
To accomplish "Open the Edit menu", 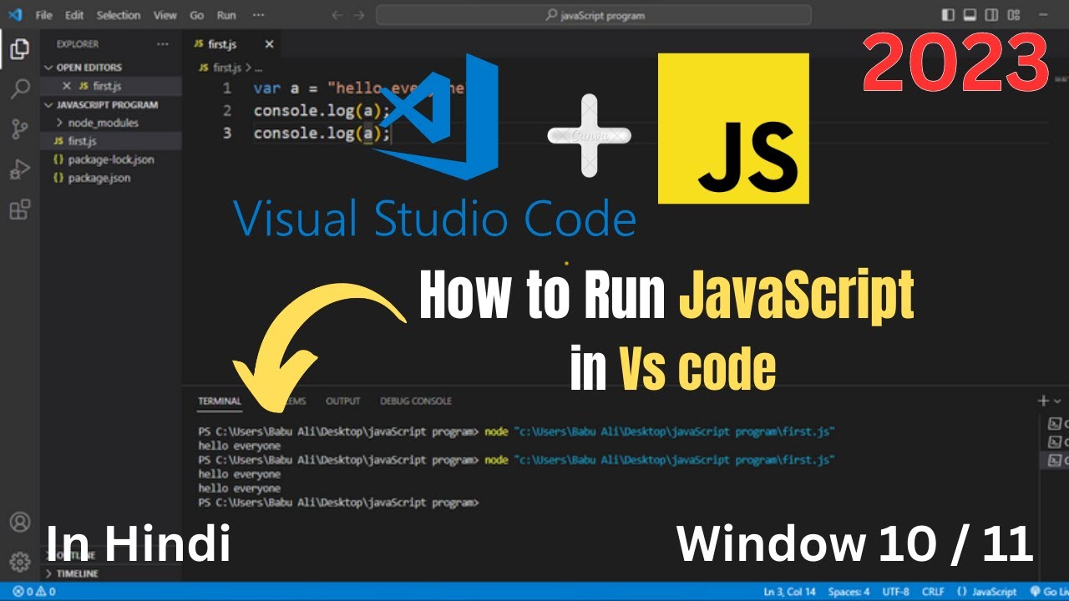I will [74, 15].
